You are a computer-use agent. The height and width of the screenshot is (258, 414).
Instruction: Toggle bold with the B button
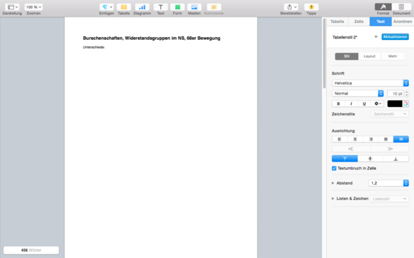[338, 103]
